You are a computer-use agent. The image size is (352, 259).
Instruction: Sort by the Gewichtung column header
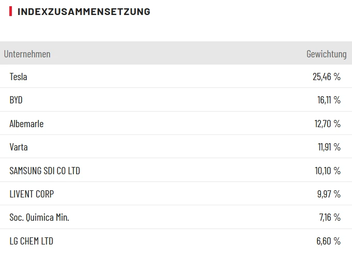326,54
